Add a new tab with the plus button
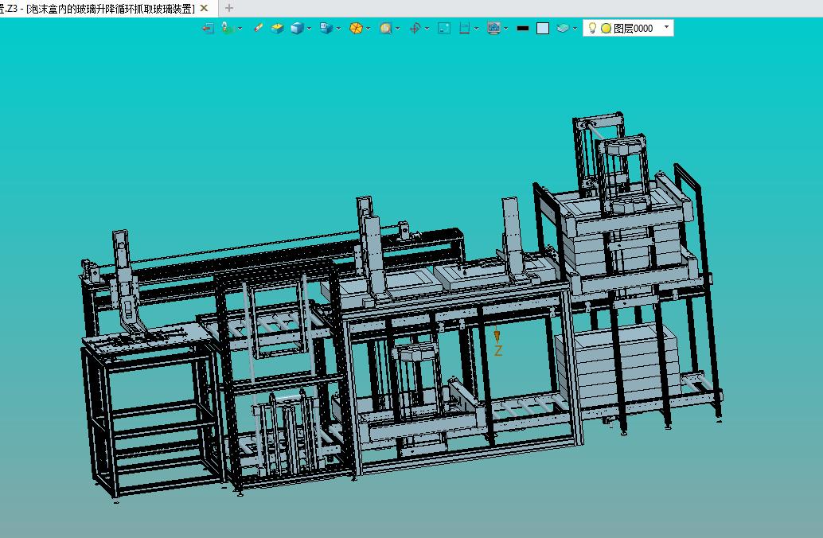 click(229, 8)
